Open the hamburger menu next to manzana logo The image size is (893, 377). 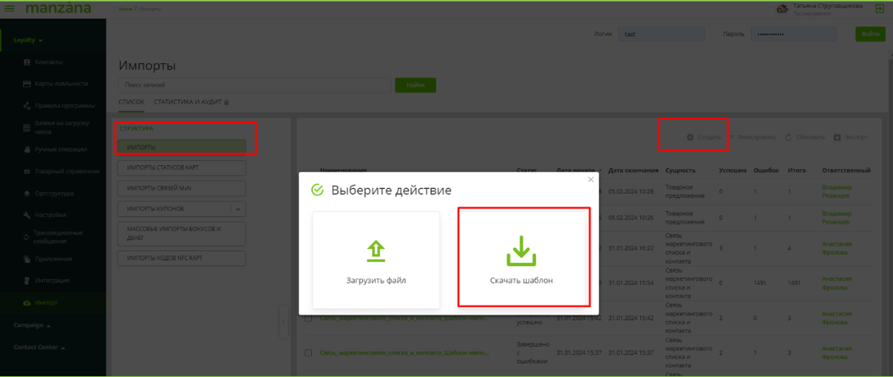(x=10, y=8)
